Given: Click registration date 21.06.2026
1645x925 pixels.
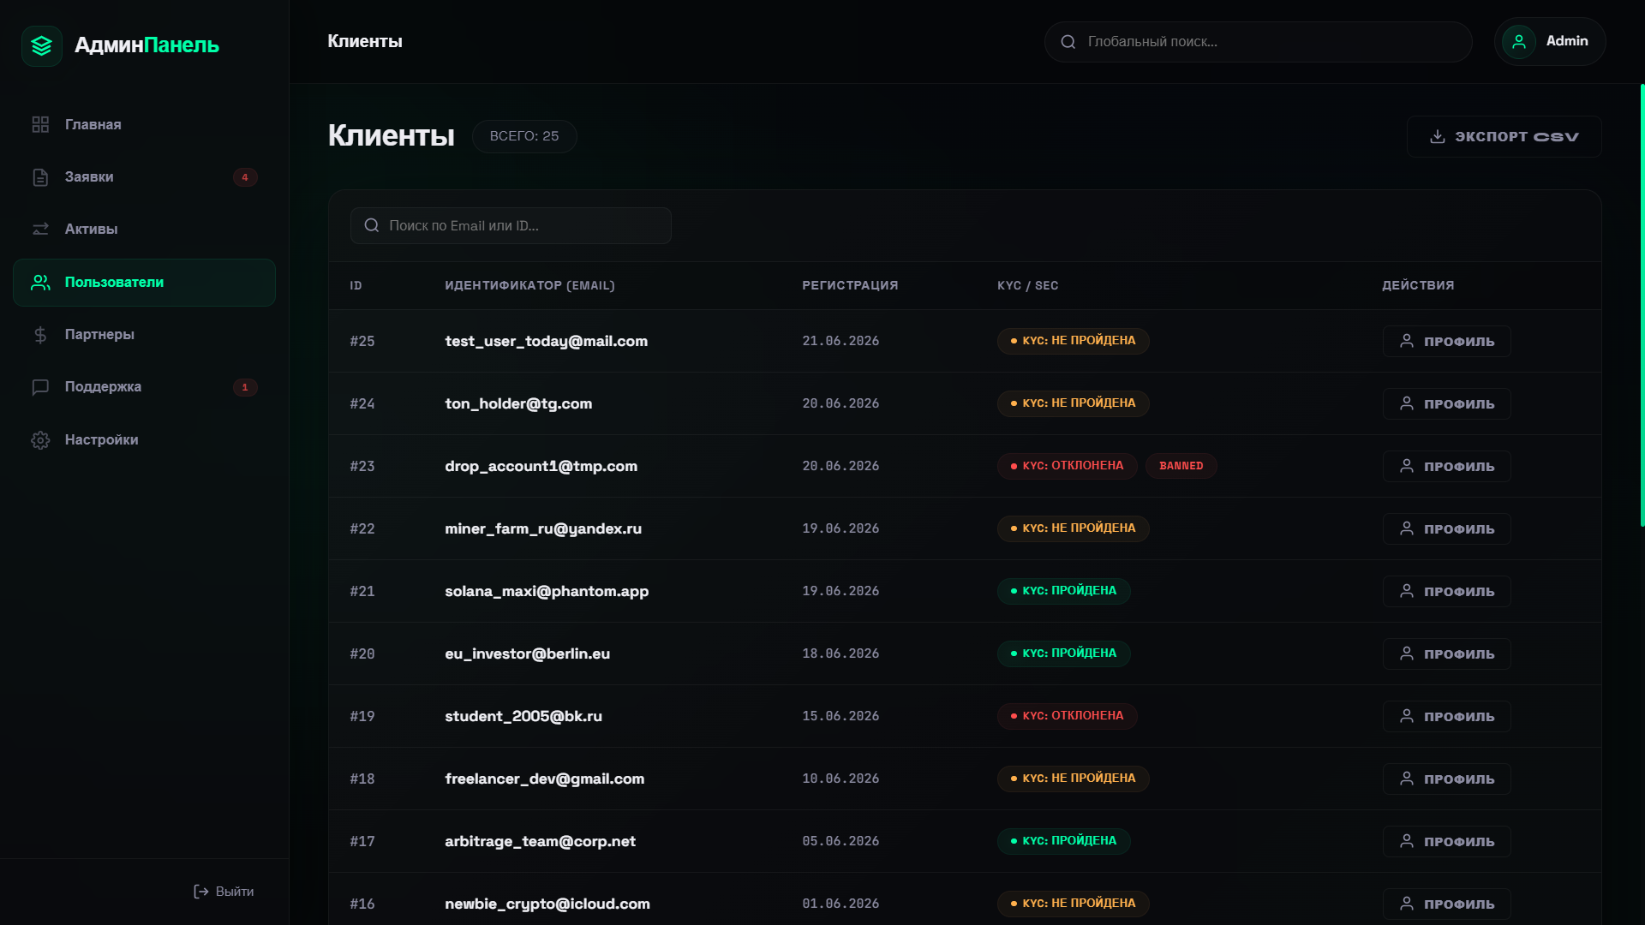Looking at the screenshot, I should (x=840, y=341).
